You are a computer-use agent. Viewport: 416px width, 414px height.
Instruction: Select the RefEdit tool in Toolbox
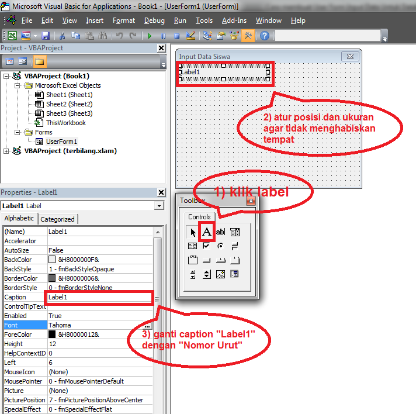[234, 274]
